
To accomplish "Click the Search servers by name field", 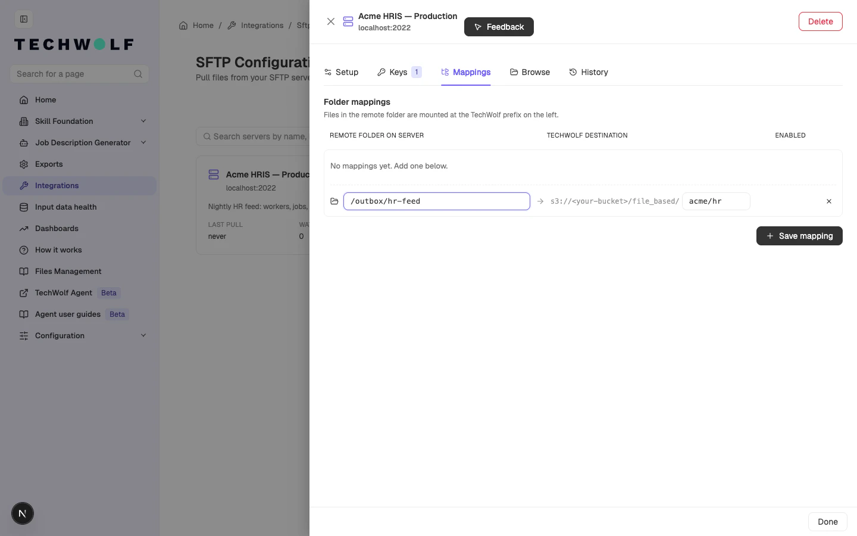I will point(253,136).
